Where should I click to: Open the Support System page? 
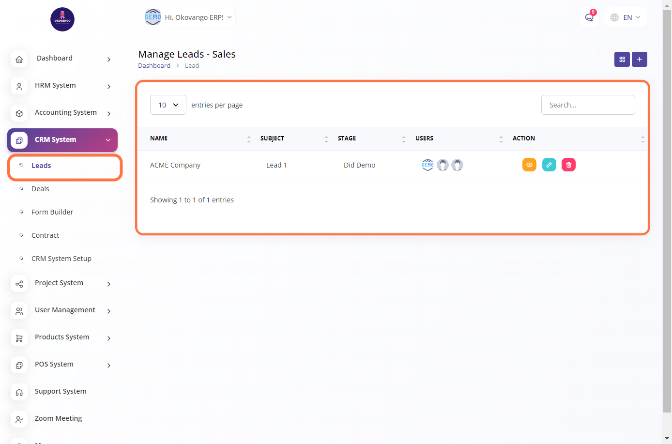coord(61,391)
